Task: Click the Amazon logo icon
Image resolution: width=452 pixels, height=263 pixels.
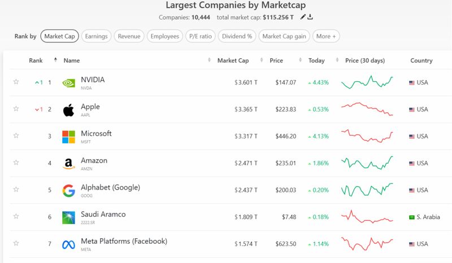Action: coord(68,164)
